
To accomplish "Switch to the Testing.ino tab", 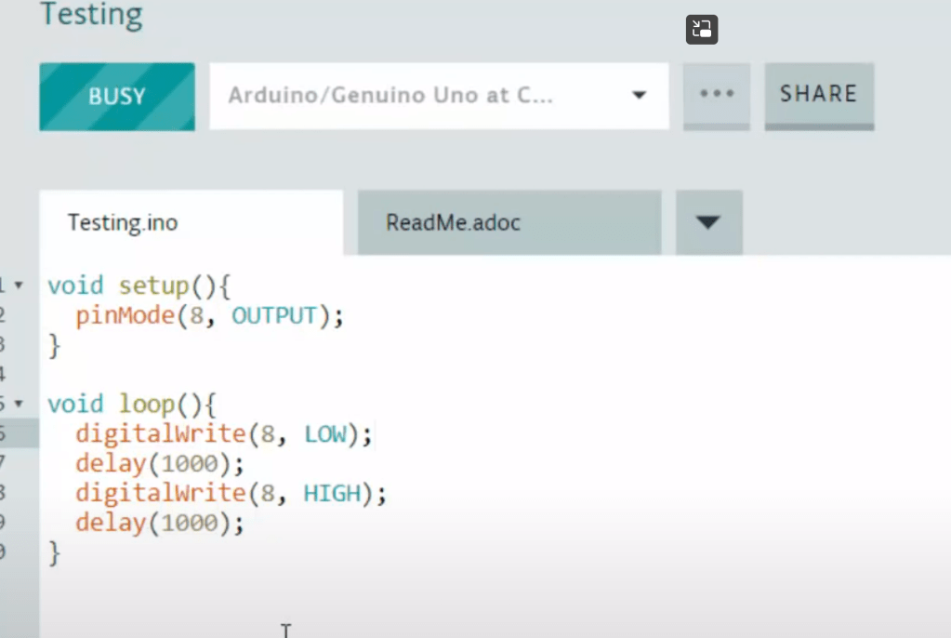I will (x=123, y=223).
